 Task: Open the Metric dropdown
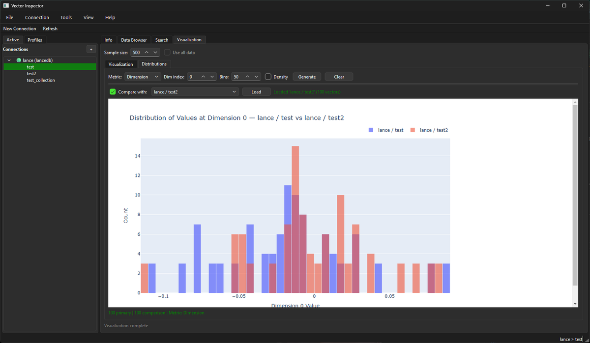tap(143, 77)
